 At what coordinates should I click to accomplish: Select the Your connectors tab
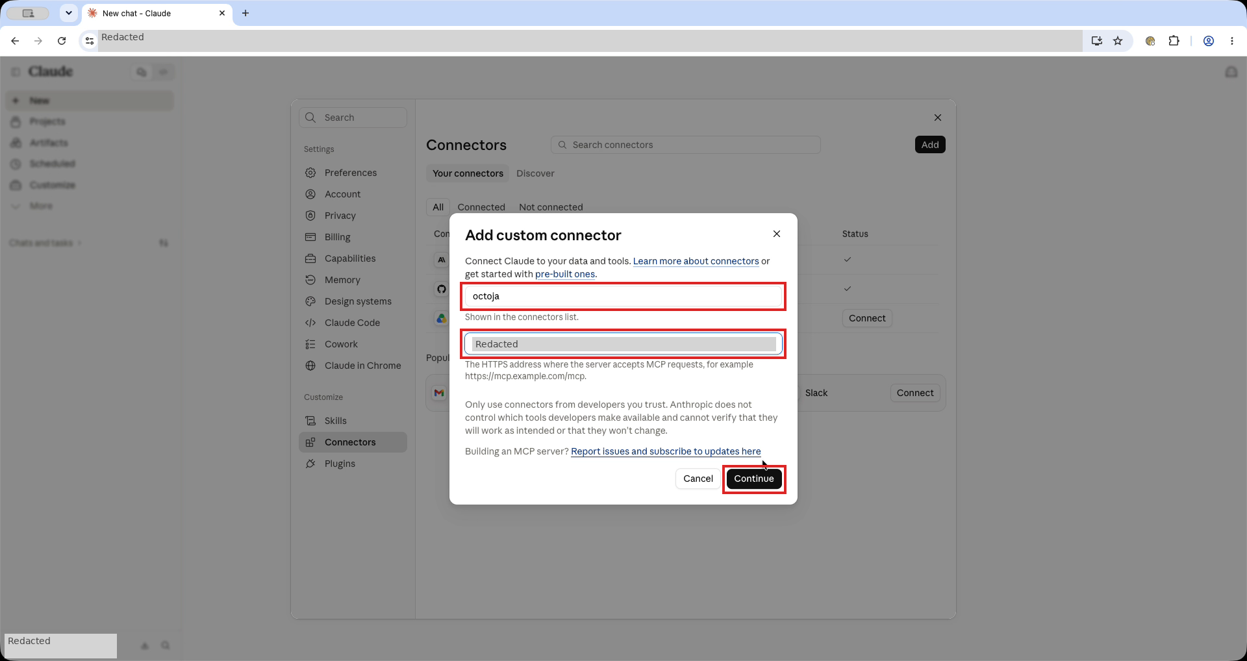point(468,173)
